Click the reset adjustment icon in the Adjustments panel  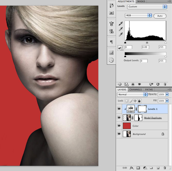pyautogui.click(x=158, y=84)
